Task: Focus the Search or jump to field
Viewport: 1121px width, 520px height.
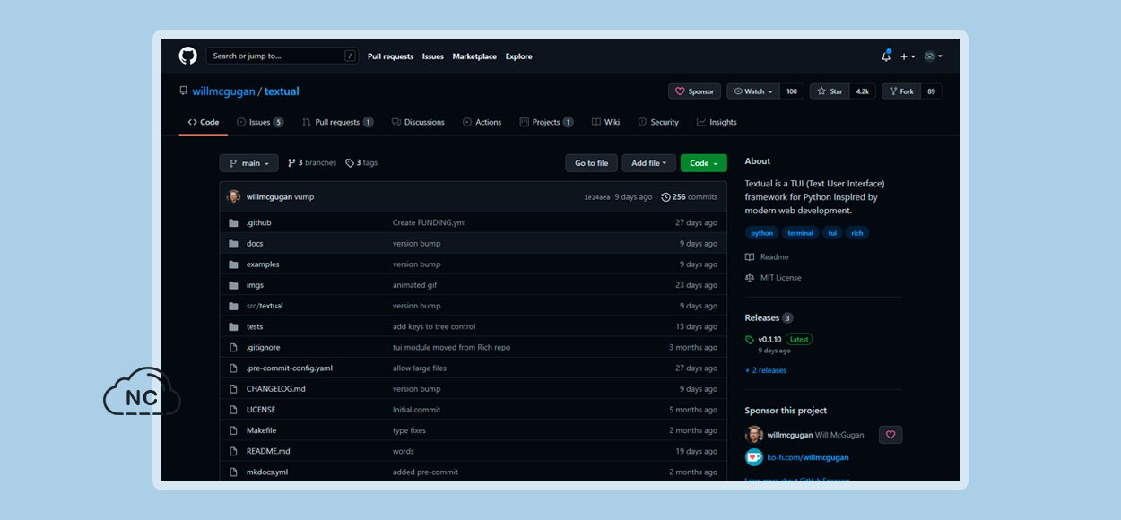Action: click(x=282, y=56)
